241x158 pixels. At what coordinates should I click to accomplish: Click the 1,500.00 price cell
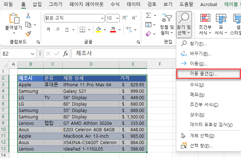(133, 117)
